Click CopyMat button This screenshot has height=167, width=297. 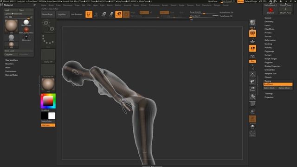[11, 55]
